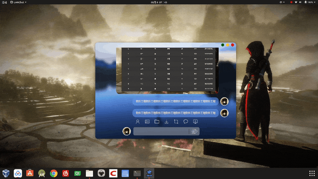
Task: Open NetEase Cloud Music from the dock
Action: [66, 173]
